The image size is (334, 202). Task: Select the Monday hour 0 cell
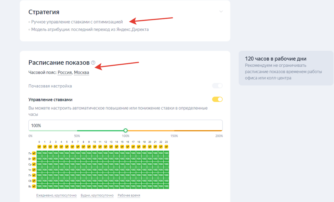pyautogui.click(x=39, y=153)
